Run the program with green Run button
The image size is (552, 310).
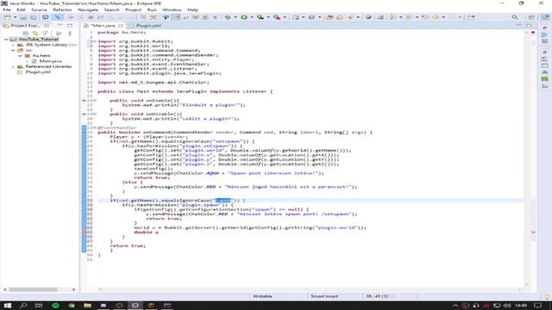click(244, 17)
